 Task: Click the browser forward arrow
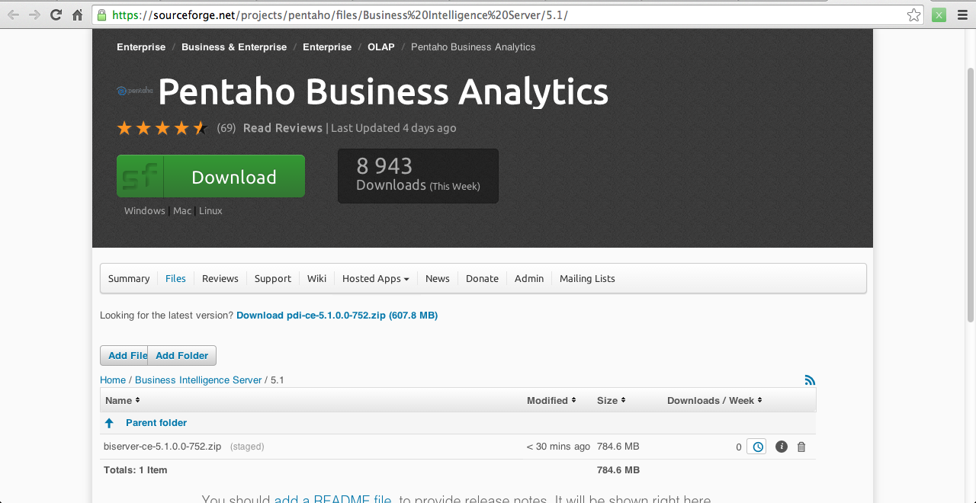coord(34,14)
